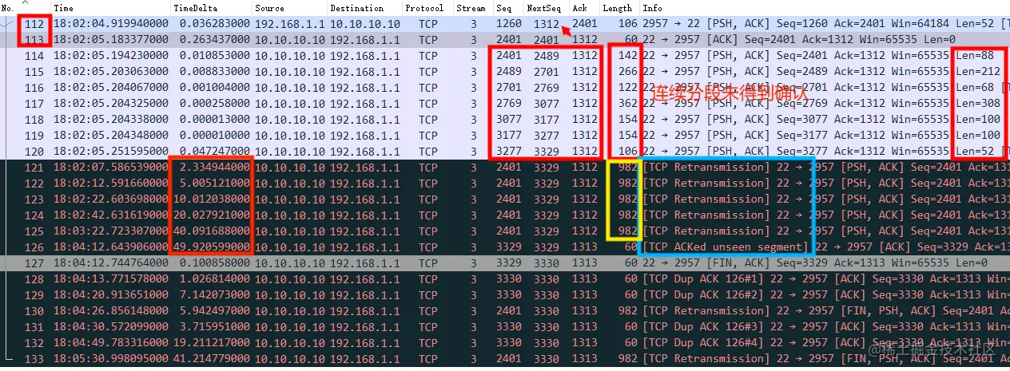
Task: Click the Stream column header
Action: pos(471,8)
